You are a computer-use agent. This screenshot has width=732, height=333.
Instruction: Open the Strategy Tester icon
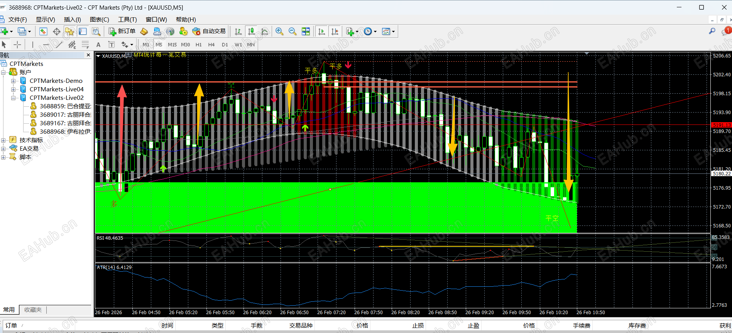(x=96, y=31)
